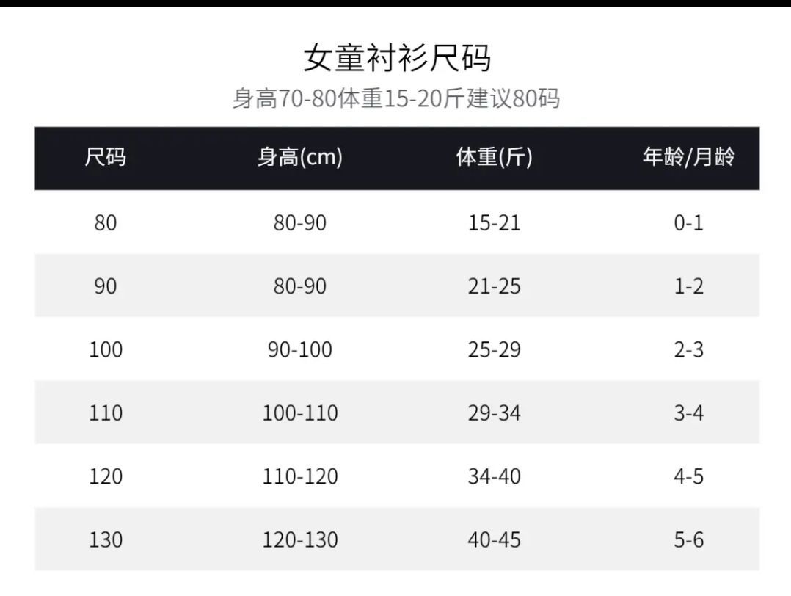Screen dimensions: 791x596
Task: Select the 40-45 weight cell
Action: (495, 540)
